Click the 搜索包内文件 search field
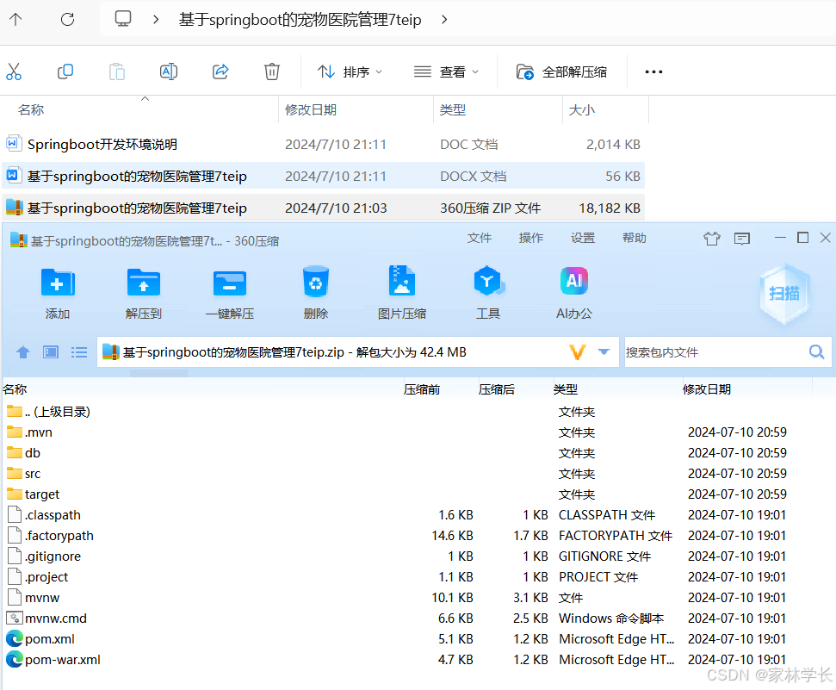The image size is (836, 690). (x=715, y=352)
